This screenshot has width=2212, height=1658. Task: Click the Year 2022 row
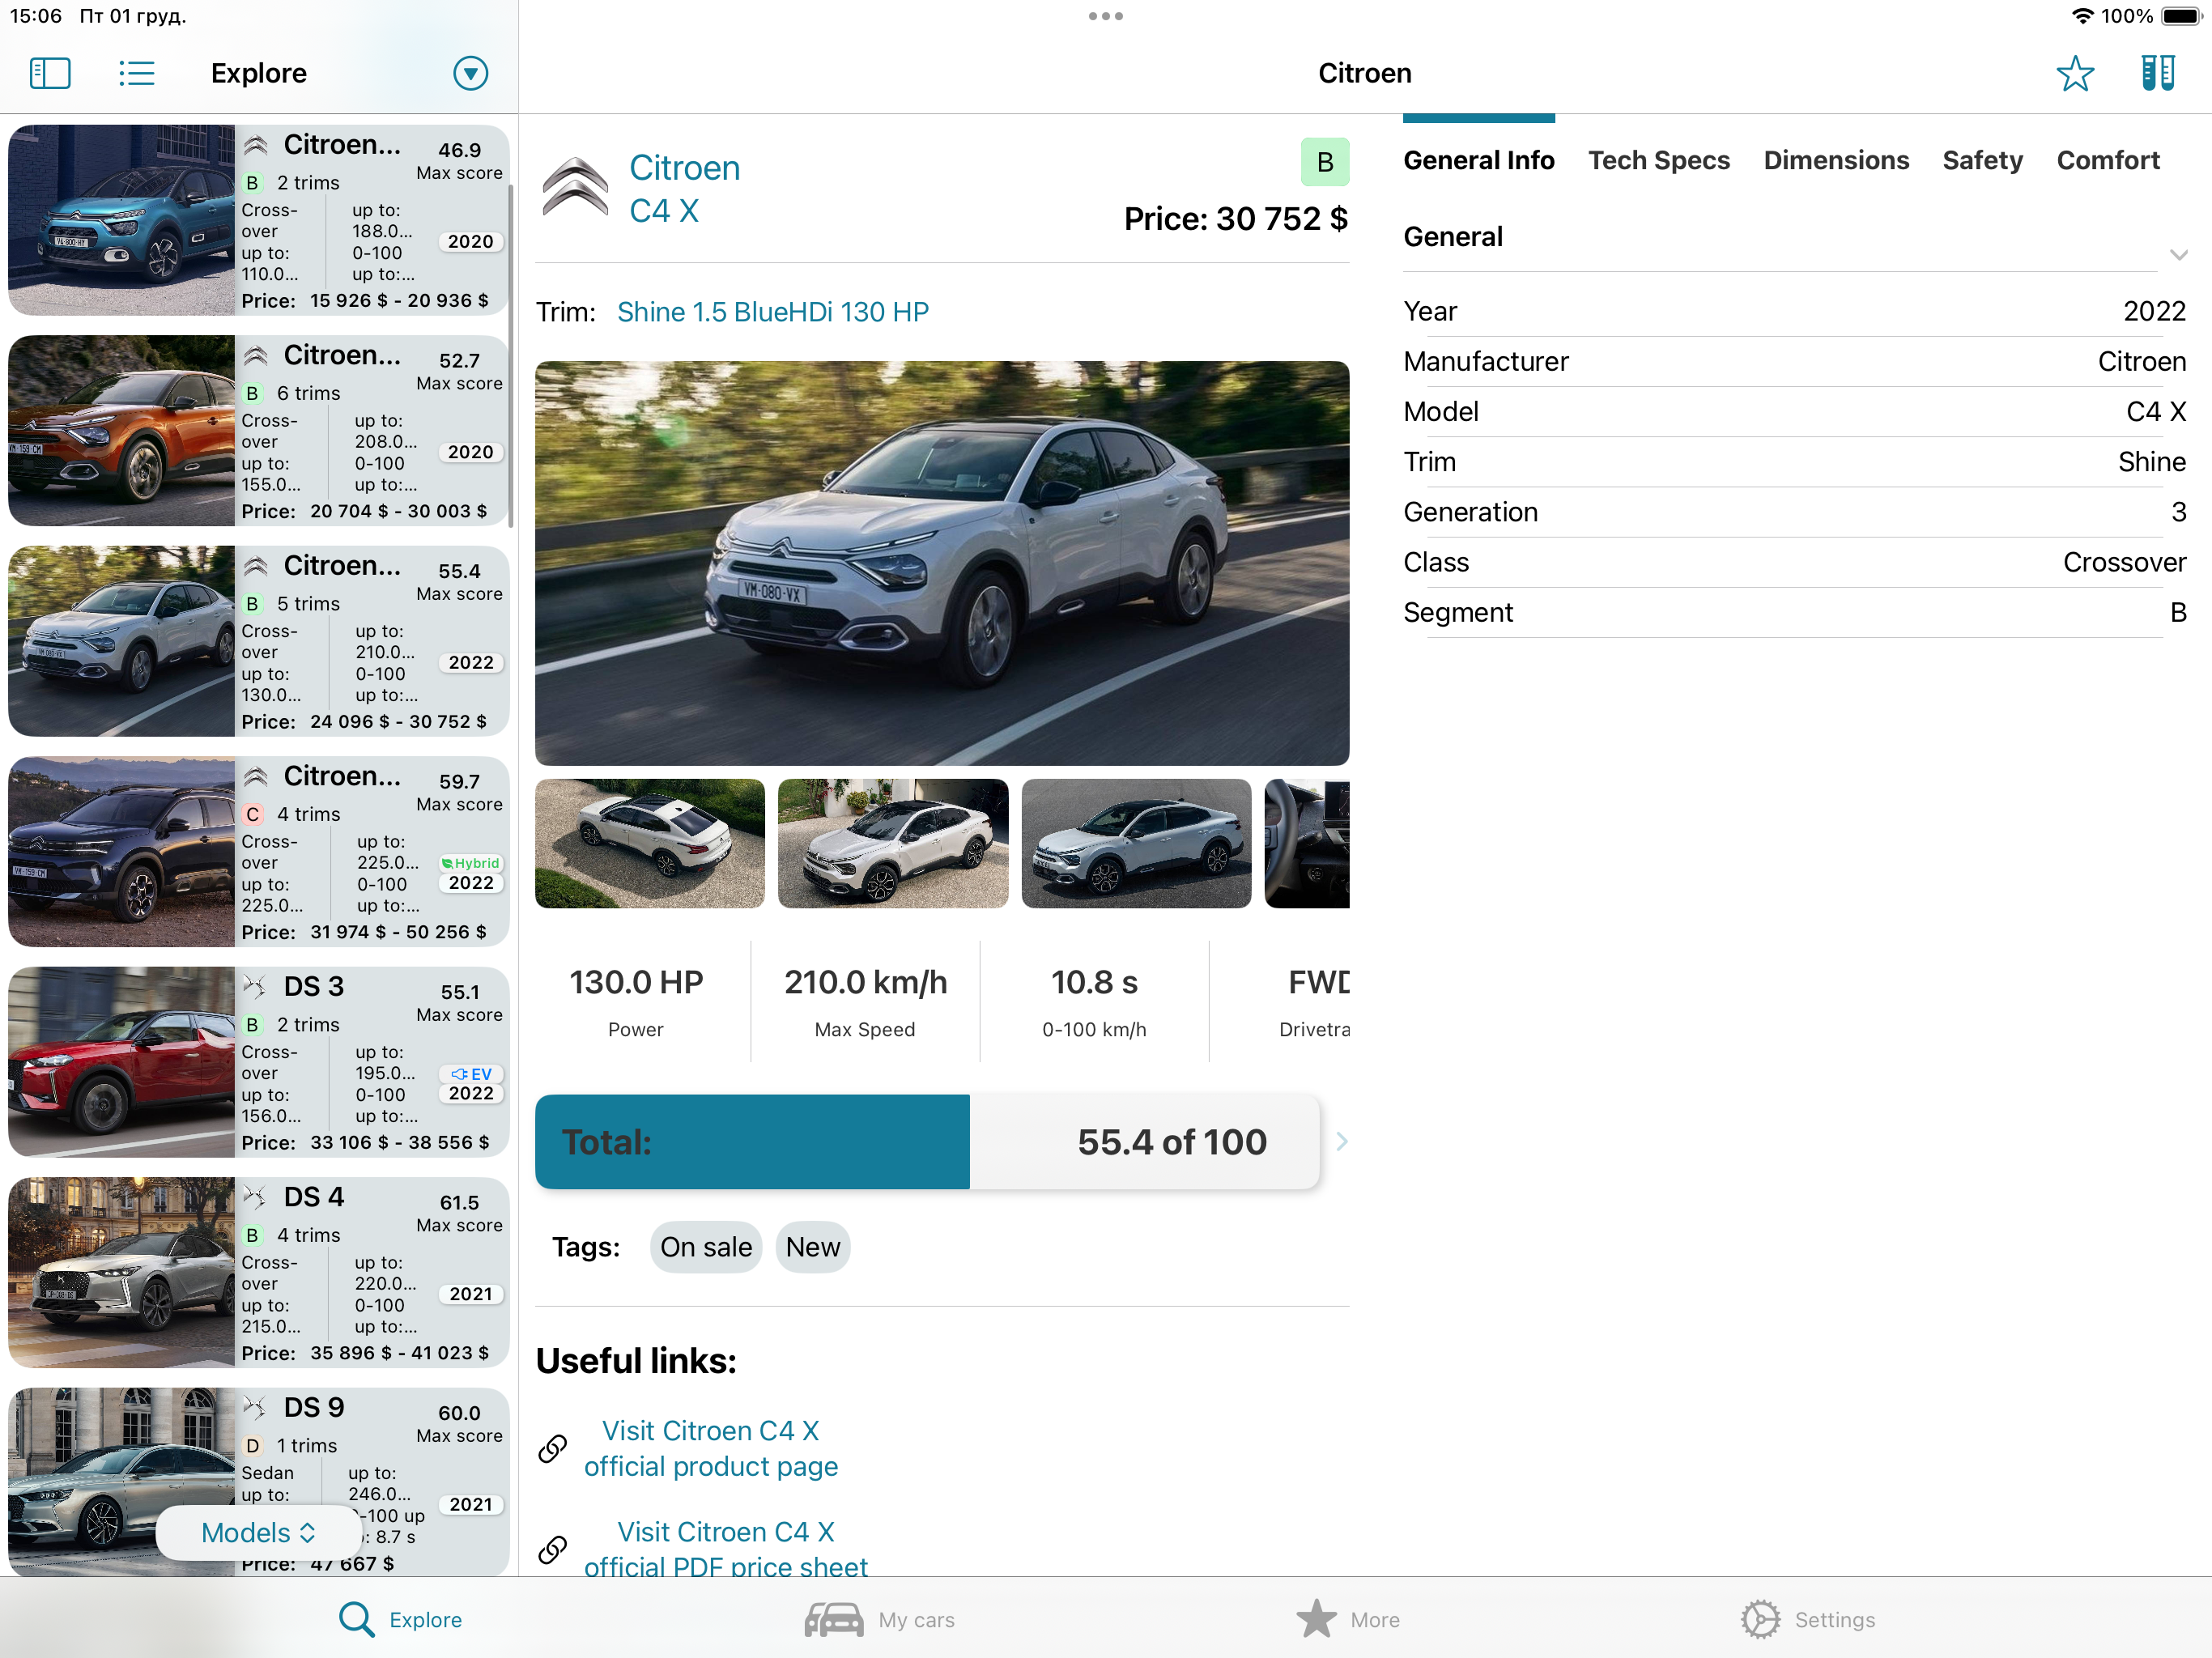[1794, 311]
